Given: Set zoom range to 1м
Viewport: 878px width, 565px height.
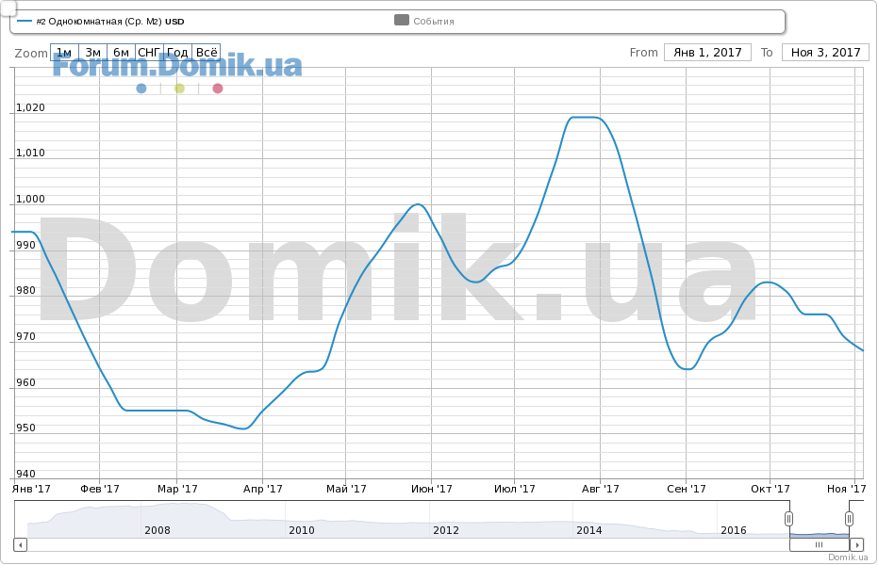Looking at the screenshot, I should (x=64, y=53).
